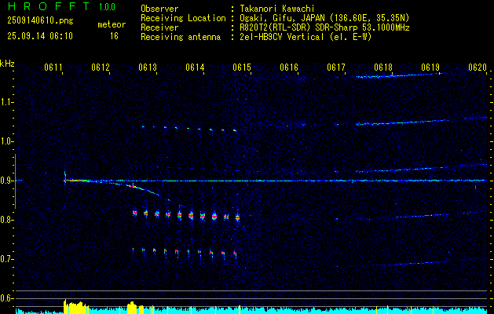Click the 0616 time marker
The height and width of the screenshot is (314, 494).
coord(289,68)
